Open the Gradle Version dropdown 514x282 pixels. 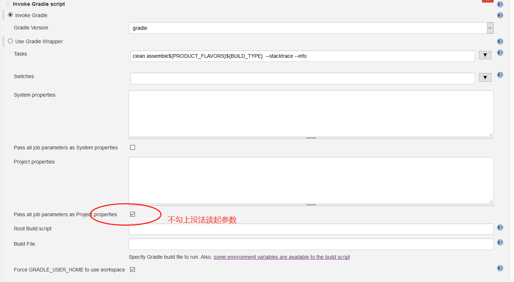(x=311, y=28)
